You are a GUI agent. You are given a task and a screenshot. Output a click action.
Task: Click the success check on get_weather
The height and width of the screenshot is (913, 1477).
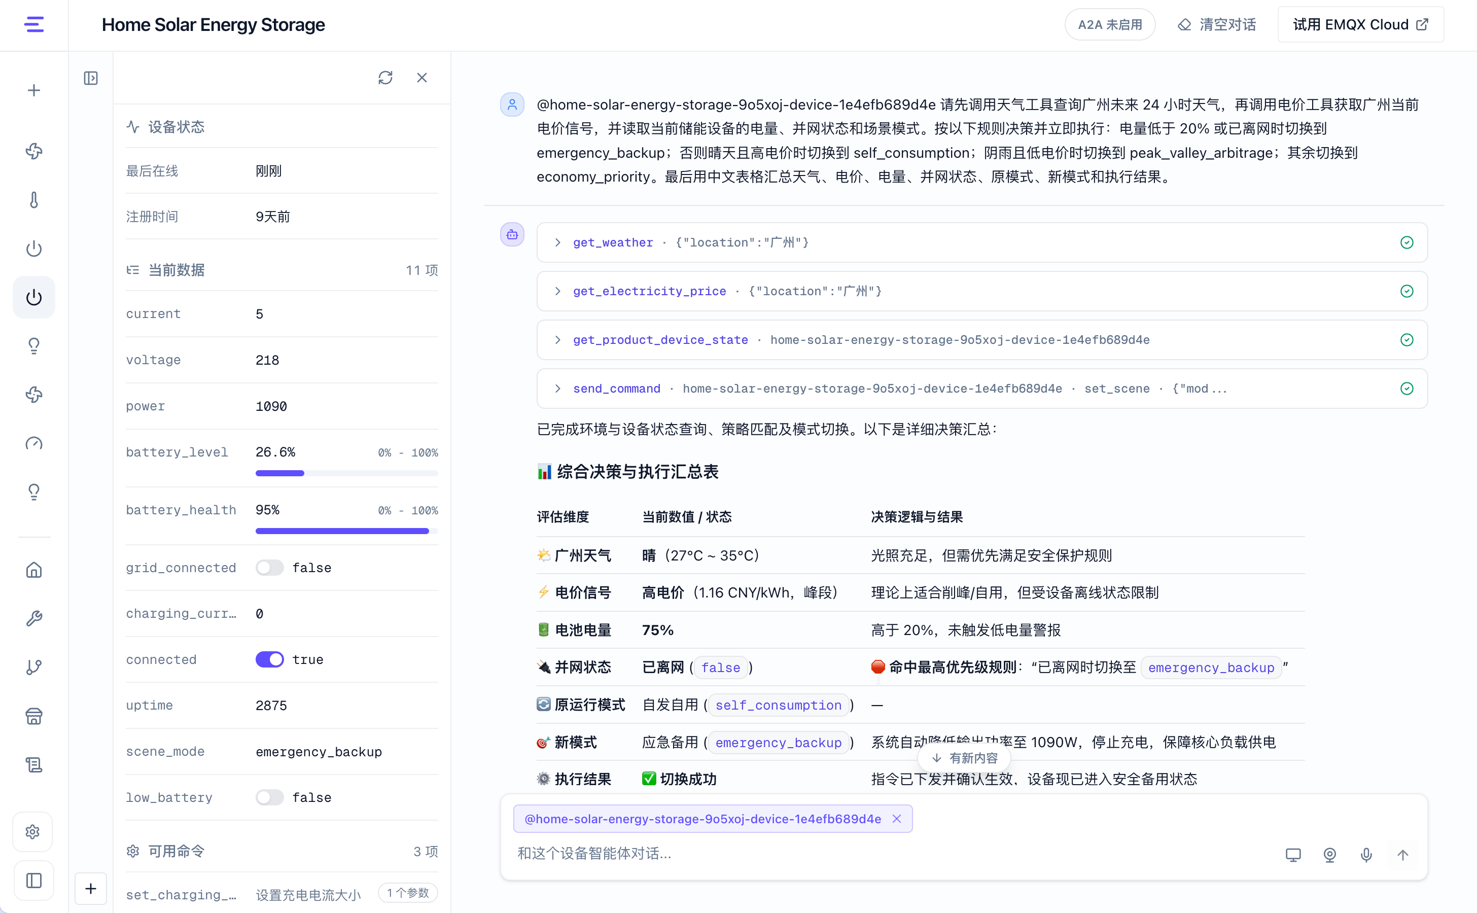coord(1407,242)
